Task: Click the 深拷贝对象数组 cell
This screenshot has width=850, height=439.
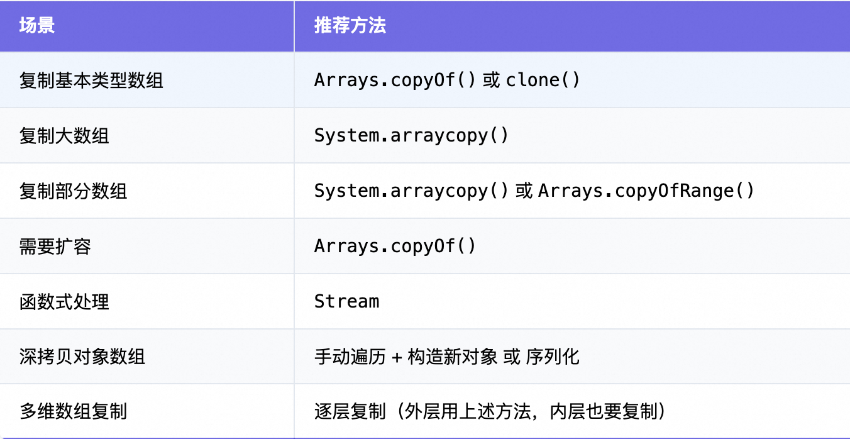Action: (146, 357)
